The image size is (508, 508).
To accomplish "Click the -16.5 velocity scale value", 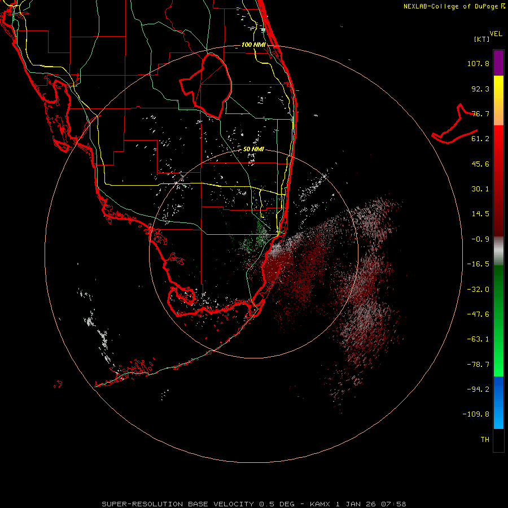I will tap(478, 264).
